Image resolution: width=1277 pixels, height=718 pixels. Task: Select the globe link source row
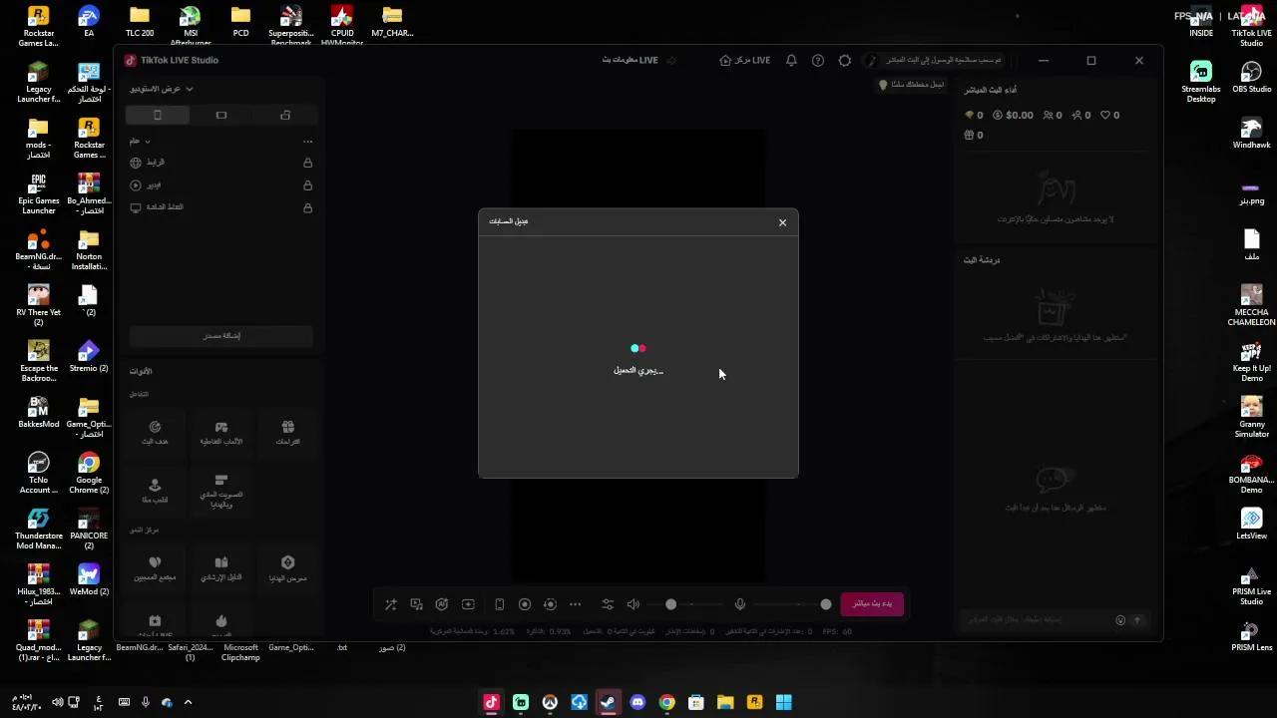(221, 163)
